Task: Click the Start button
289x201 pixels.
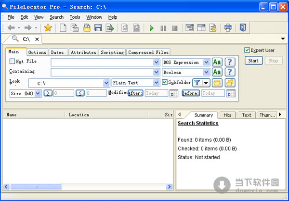Action: (x=253, y=61)
